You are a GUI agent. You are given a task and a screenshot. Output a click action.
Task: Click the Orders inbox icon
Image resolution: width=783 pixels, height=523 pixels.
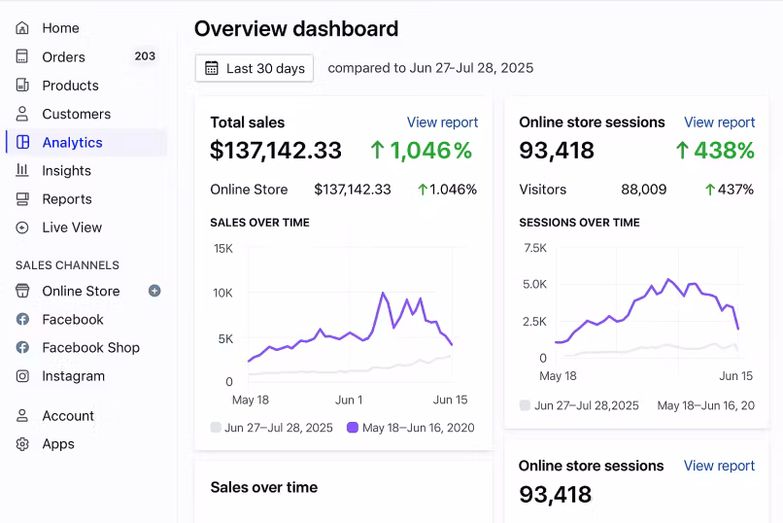22,56
